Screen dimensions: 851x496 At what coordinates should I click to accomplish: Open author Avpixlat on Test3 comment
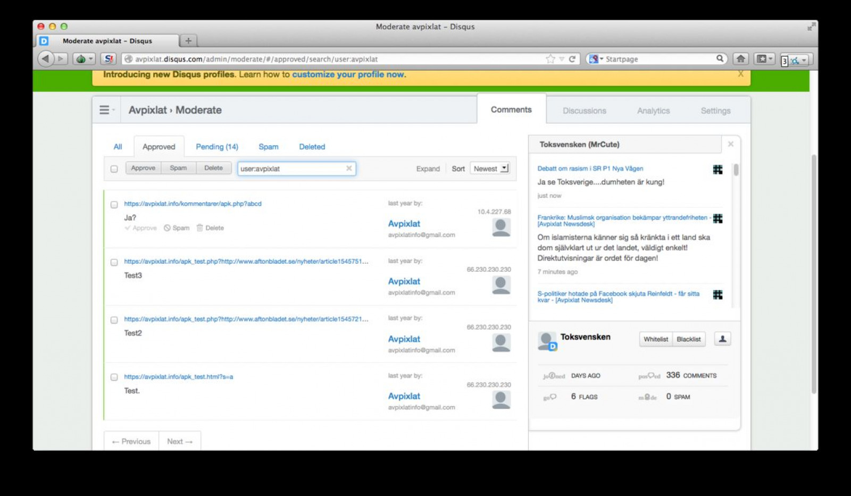pos(404,281)
